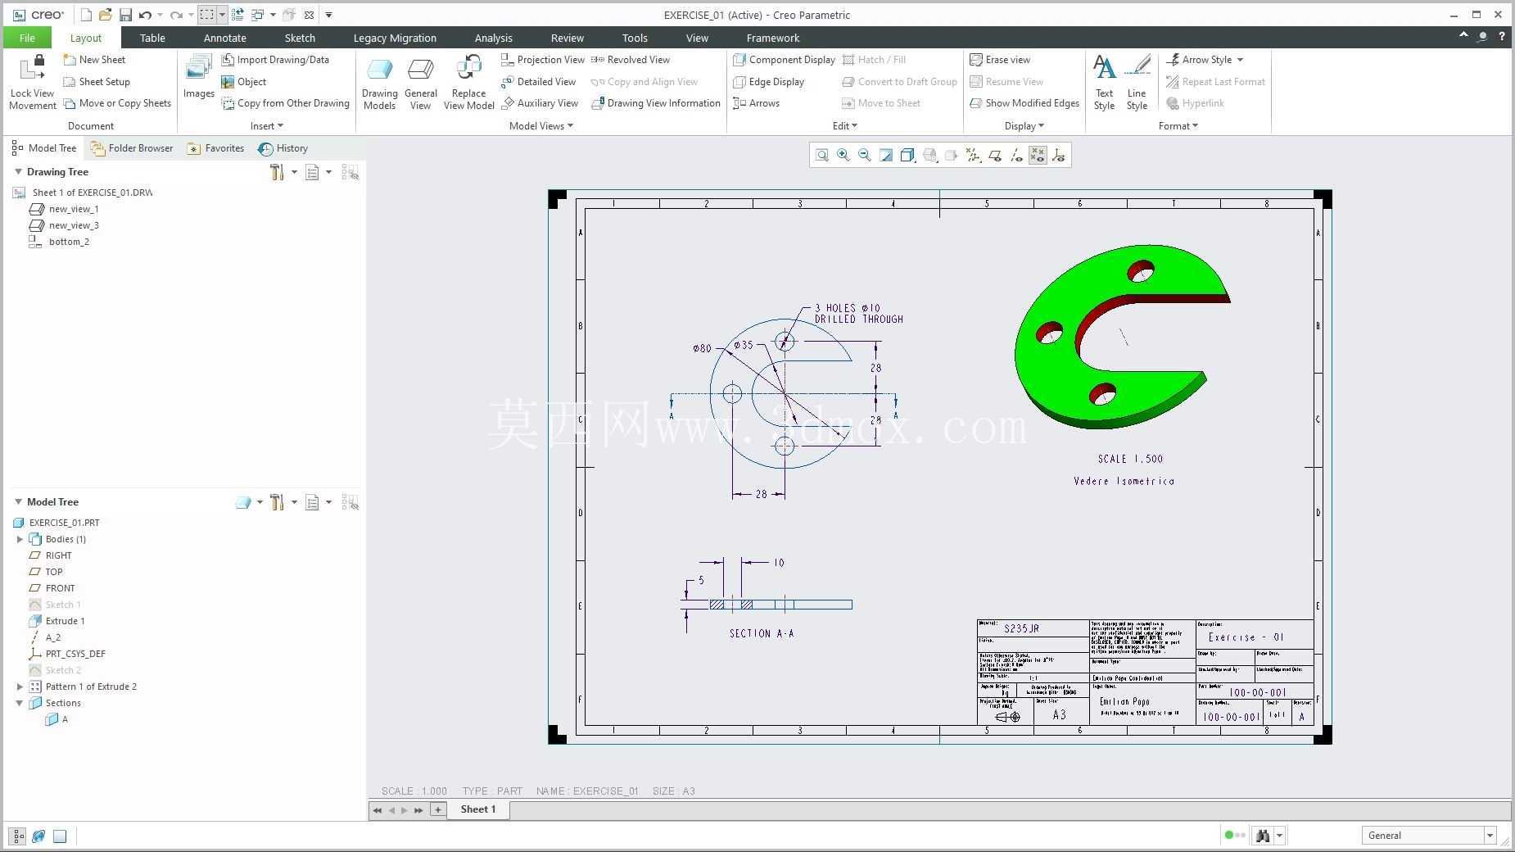
Task: Click the find binoculars icon in status bar
Action: point(1263,836)
